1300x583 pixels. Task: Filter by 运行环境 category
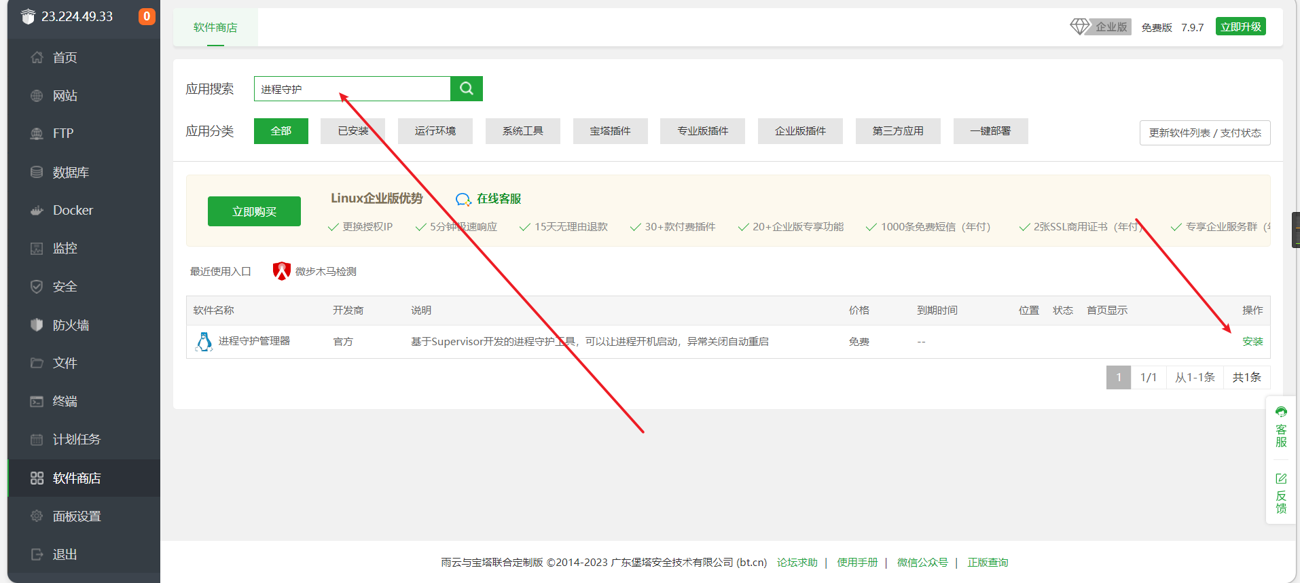tap(435, 131)
